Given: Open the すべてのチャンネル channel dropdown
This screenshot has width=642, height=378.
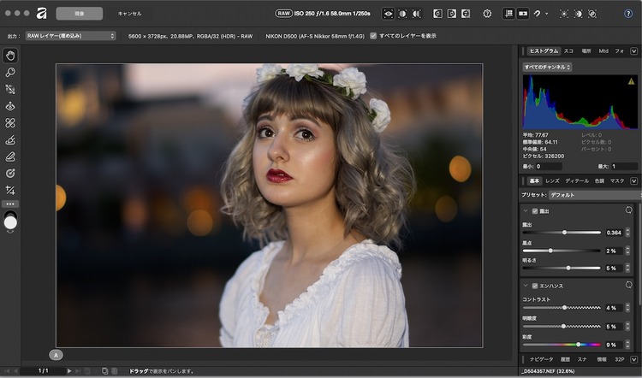Looking at the screenshot, I should click(547, 66).
